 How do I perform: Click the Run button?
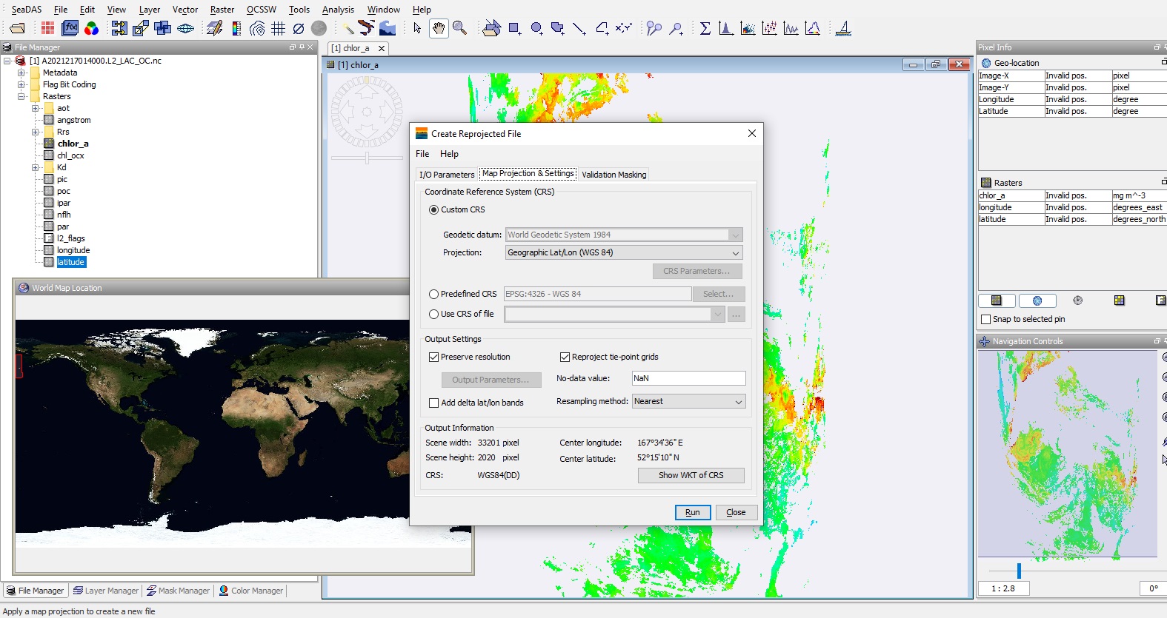(x=692, y=512)
